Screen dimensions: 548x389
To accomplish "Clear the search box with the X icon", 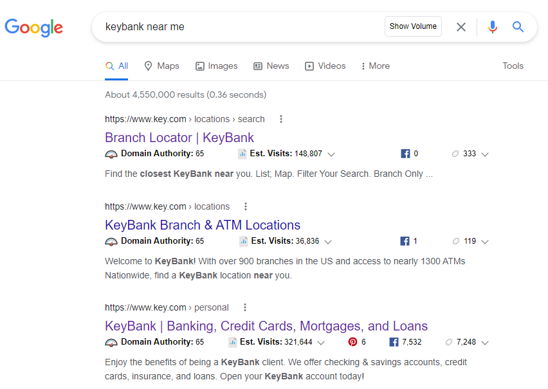I will [x=461, y=27].
